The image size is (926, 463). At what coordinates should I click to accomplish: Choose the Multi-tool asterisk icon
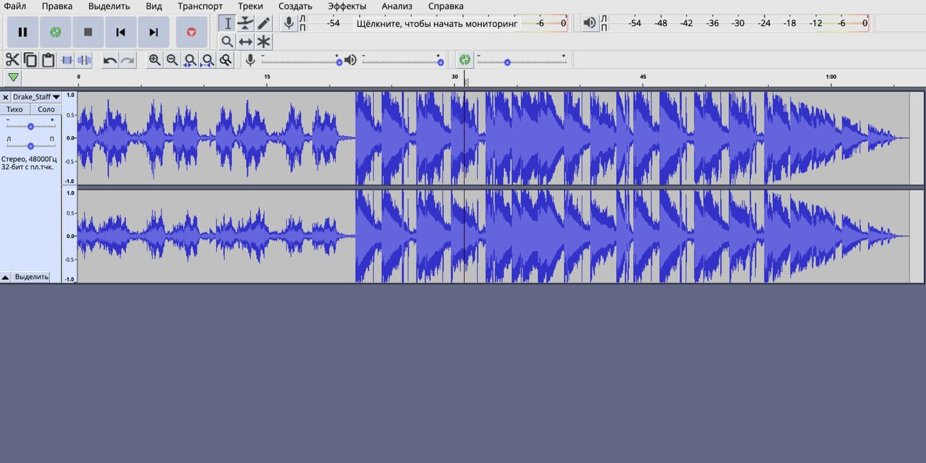(x=264, y=41)
